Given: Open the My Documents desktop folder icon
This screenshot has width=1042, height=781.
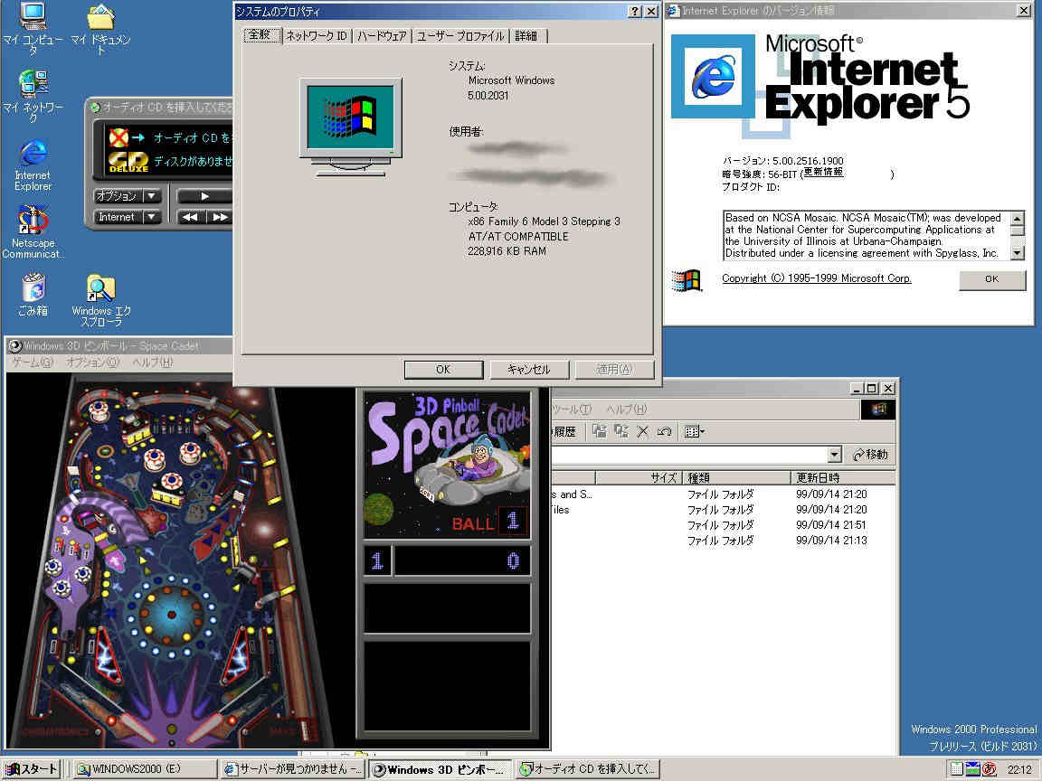Looking at the screenshot, I should point(101,29).
